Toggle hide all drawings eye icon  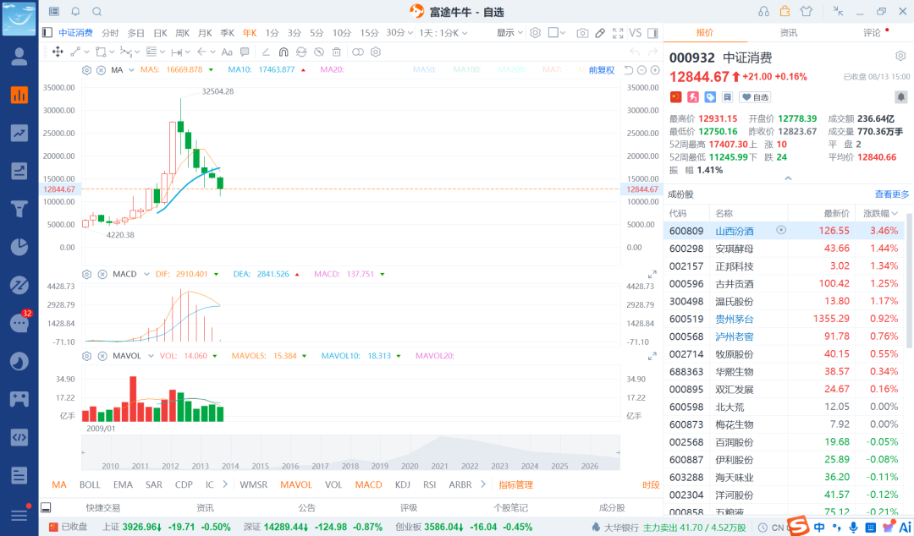[x=319, y=52]
